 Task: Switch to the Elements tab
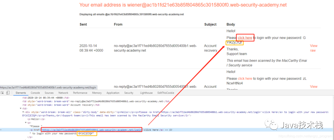[21, 93]
